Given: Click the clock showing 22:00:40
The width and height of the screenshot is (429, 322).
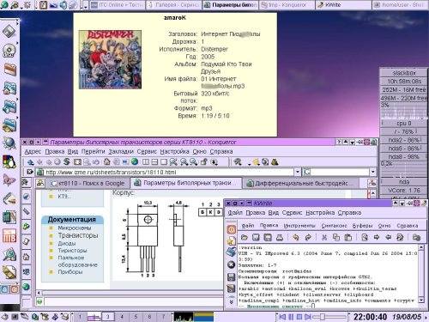Looking at the screenshot, I should click(370, 317).
